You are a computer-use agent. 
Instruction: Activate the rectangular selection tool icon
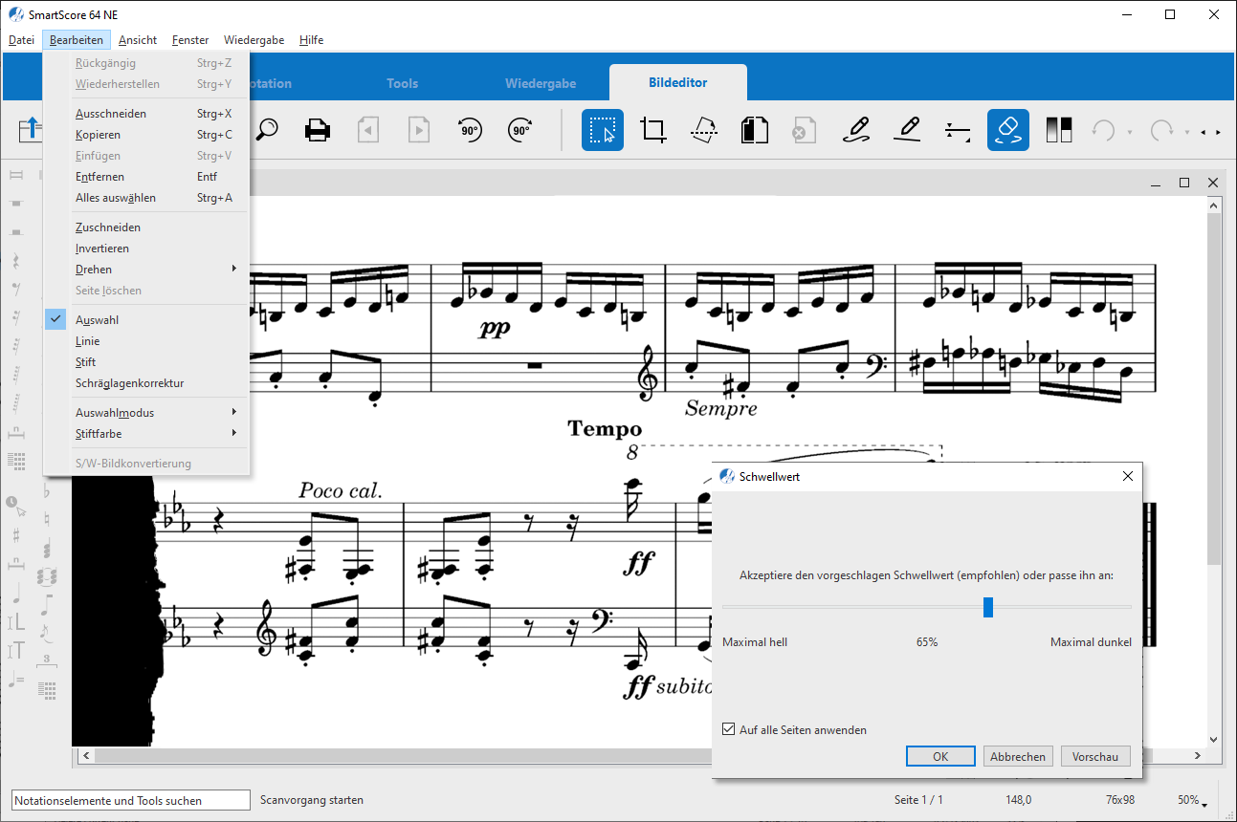pyautogui.click(x=603, y=130)
